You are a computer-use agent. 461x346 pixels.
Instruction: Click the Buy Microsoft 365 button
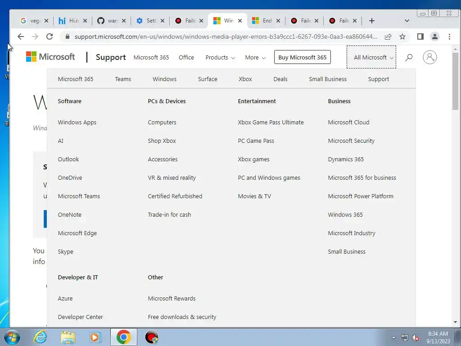click(x=302, y=57)
